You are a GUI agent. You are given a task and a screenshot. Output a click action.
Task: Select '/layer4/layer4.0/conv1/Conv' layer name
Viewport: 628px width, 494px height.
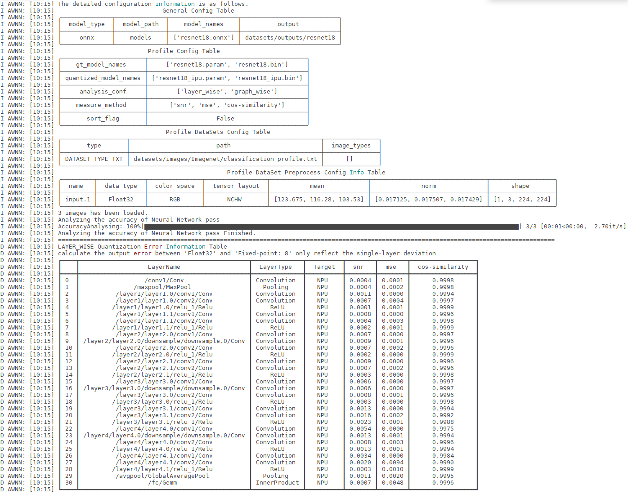pyautogui.click(x=164, y=429)
